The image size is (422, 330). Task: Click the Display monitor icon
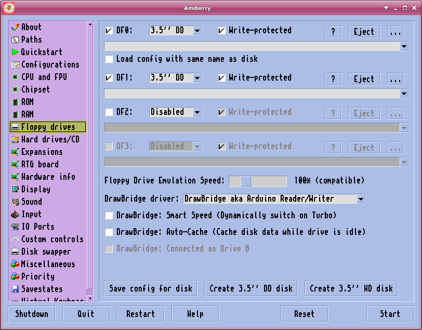(15, 189)
